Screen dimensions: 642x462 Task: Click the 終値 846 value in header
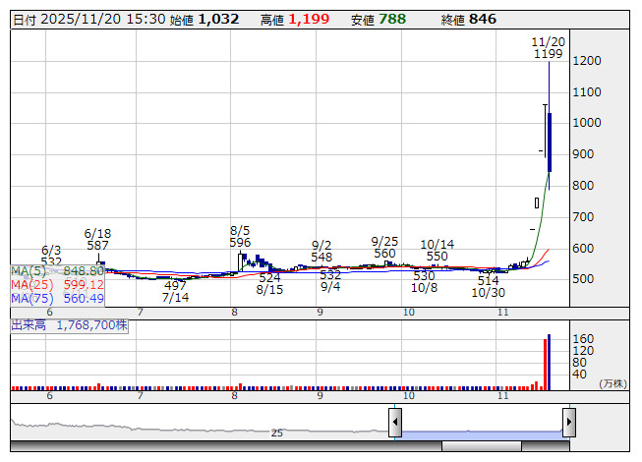[x=482, y=19]
